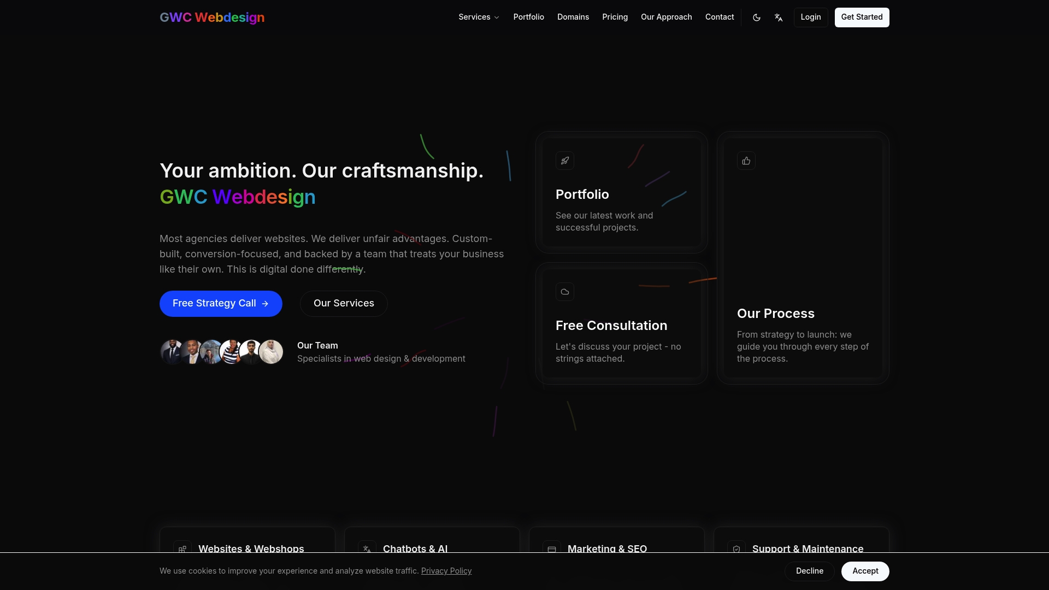The width and height of the screenshot is (1049, 590).
Task: Click the first team member avatar
Action: 170,351
